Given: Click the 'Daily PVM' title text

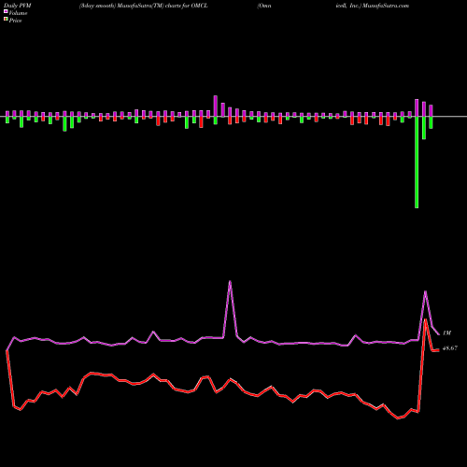Looking at the screenshot, I should click(18, 6).
